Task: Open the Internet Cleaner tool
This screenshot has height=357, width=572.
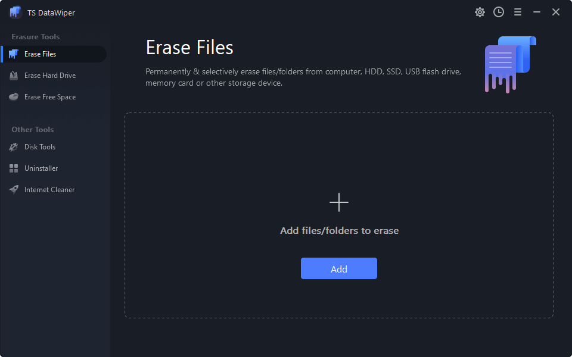Action: pyautogui.click(x=48, y=189)
